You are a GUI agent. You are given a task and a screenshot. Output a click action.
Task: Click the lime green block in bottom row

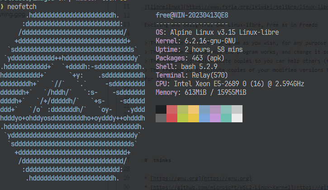[183, 118]
